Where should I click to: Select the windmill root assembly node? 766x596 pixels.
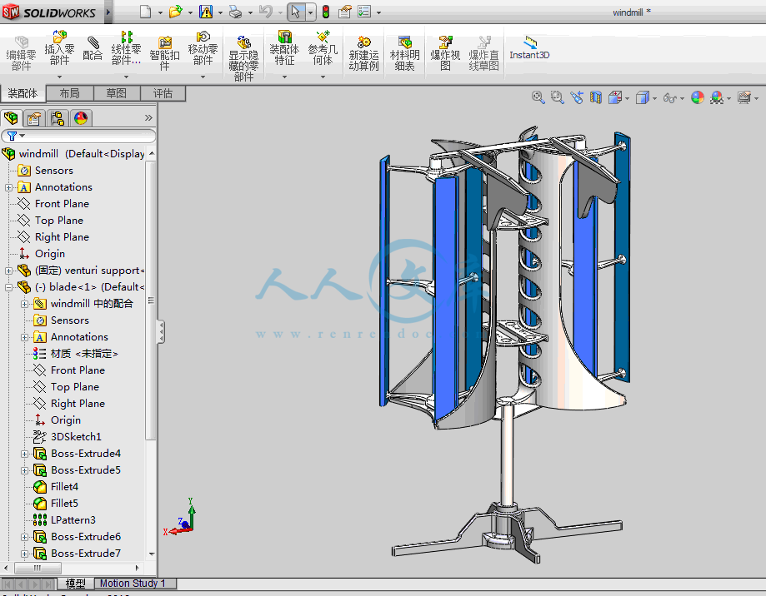tap(73, 154)
